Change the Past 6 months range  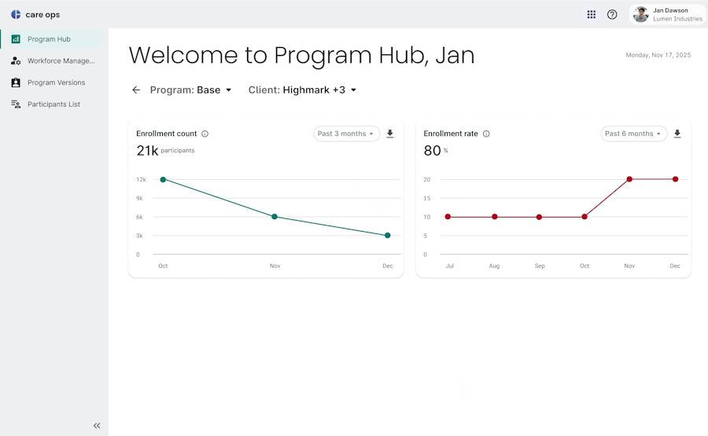point(634,134)
